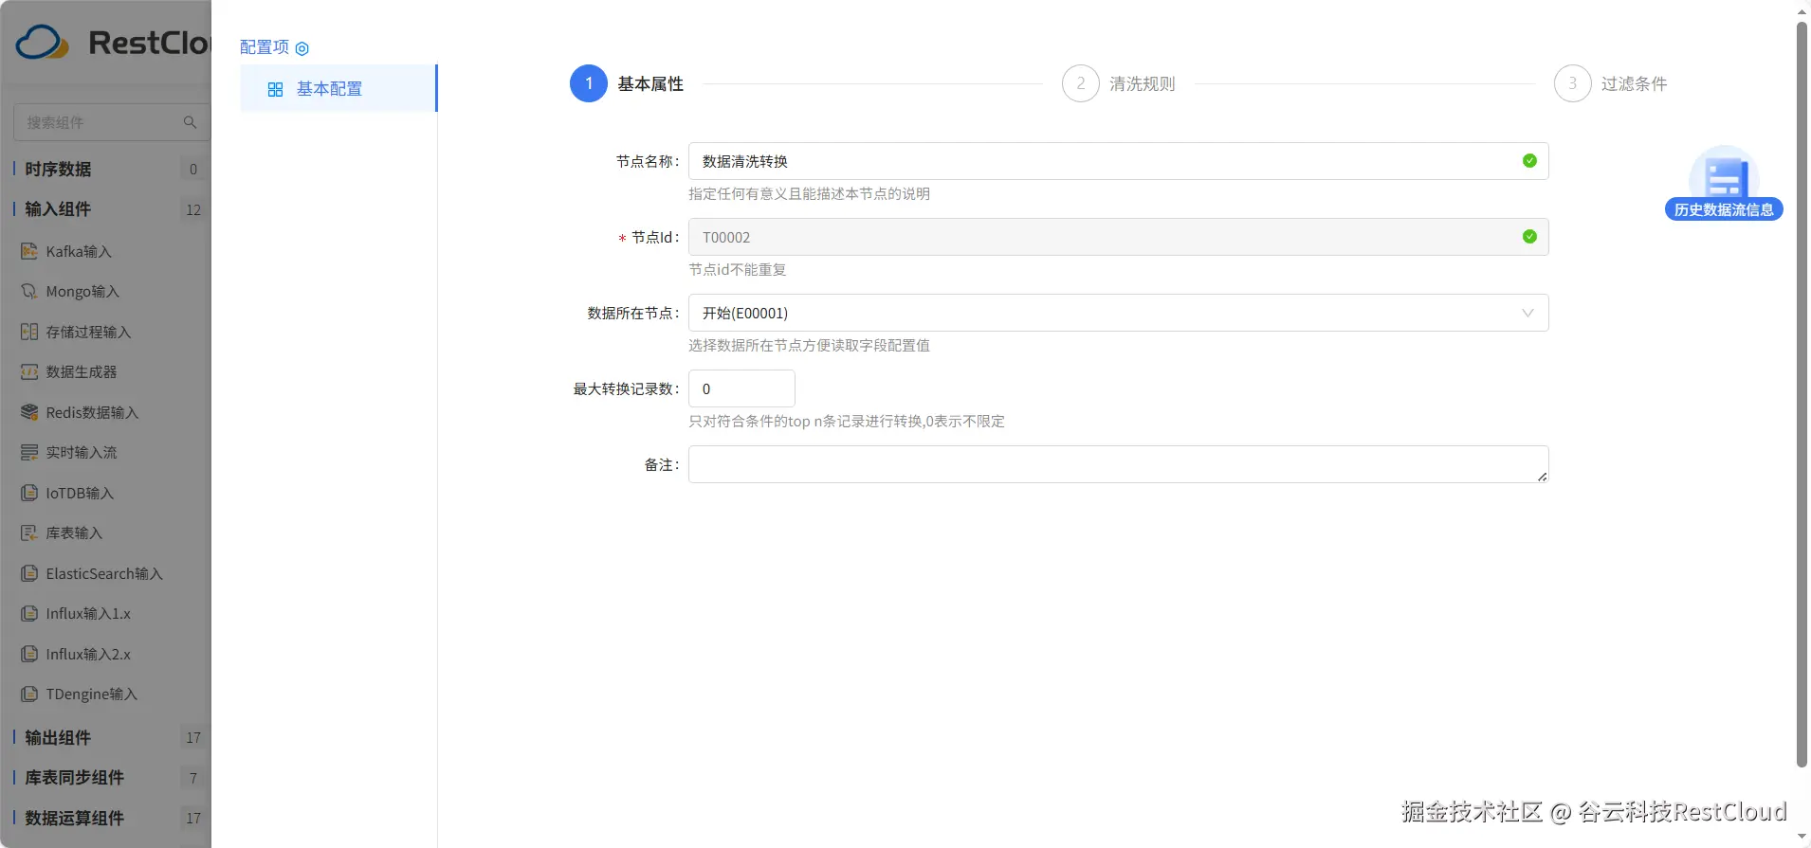Viewport: 1811px width, 848px height.
Task: Click the 历史数据流信息 button label
Action: tap(1724, 209)
